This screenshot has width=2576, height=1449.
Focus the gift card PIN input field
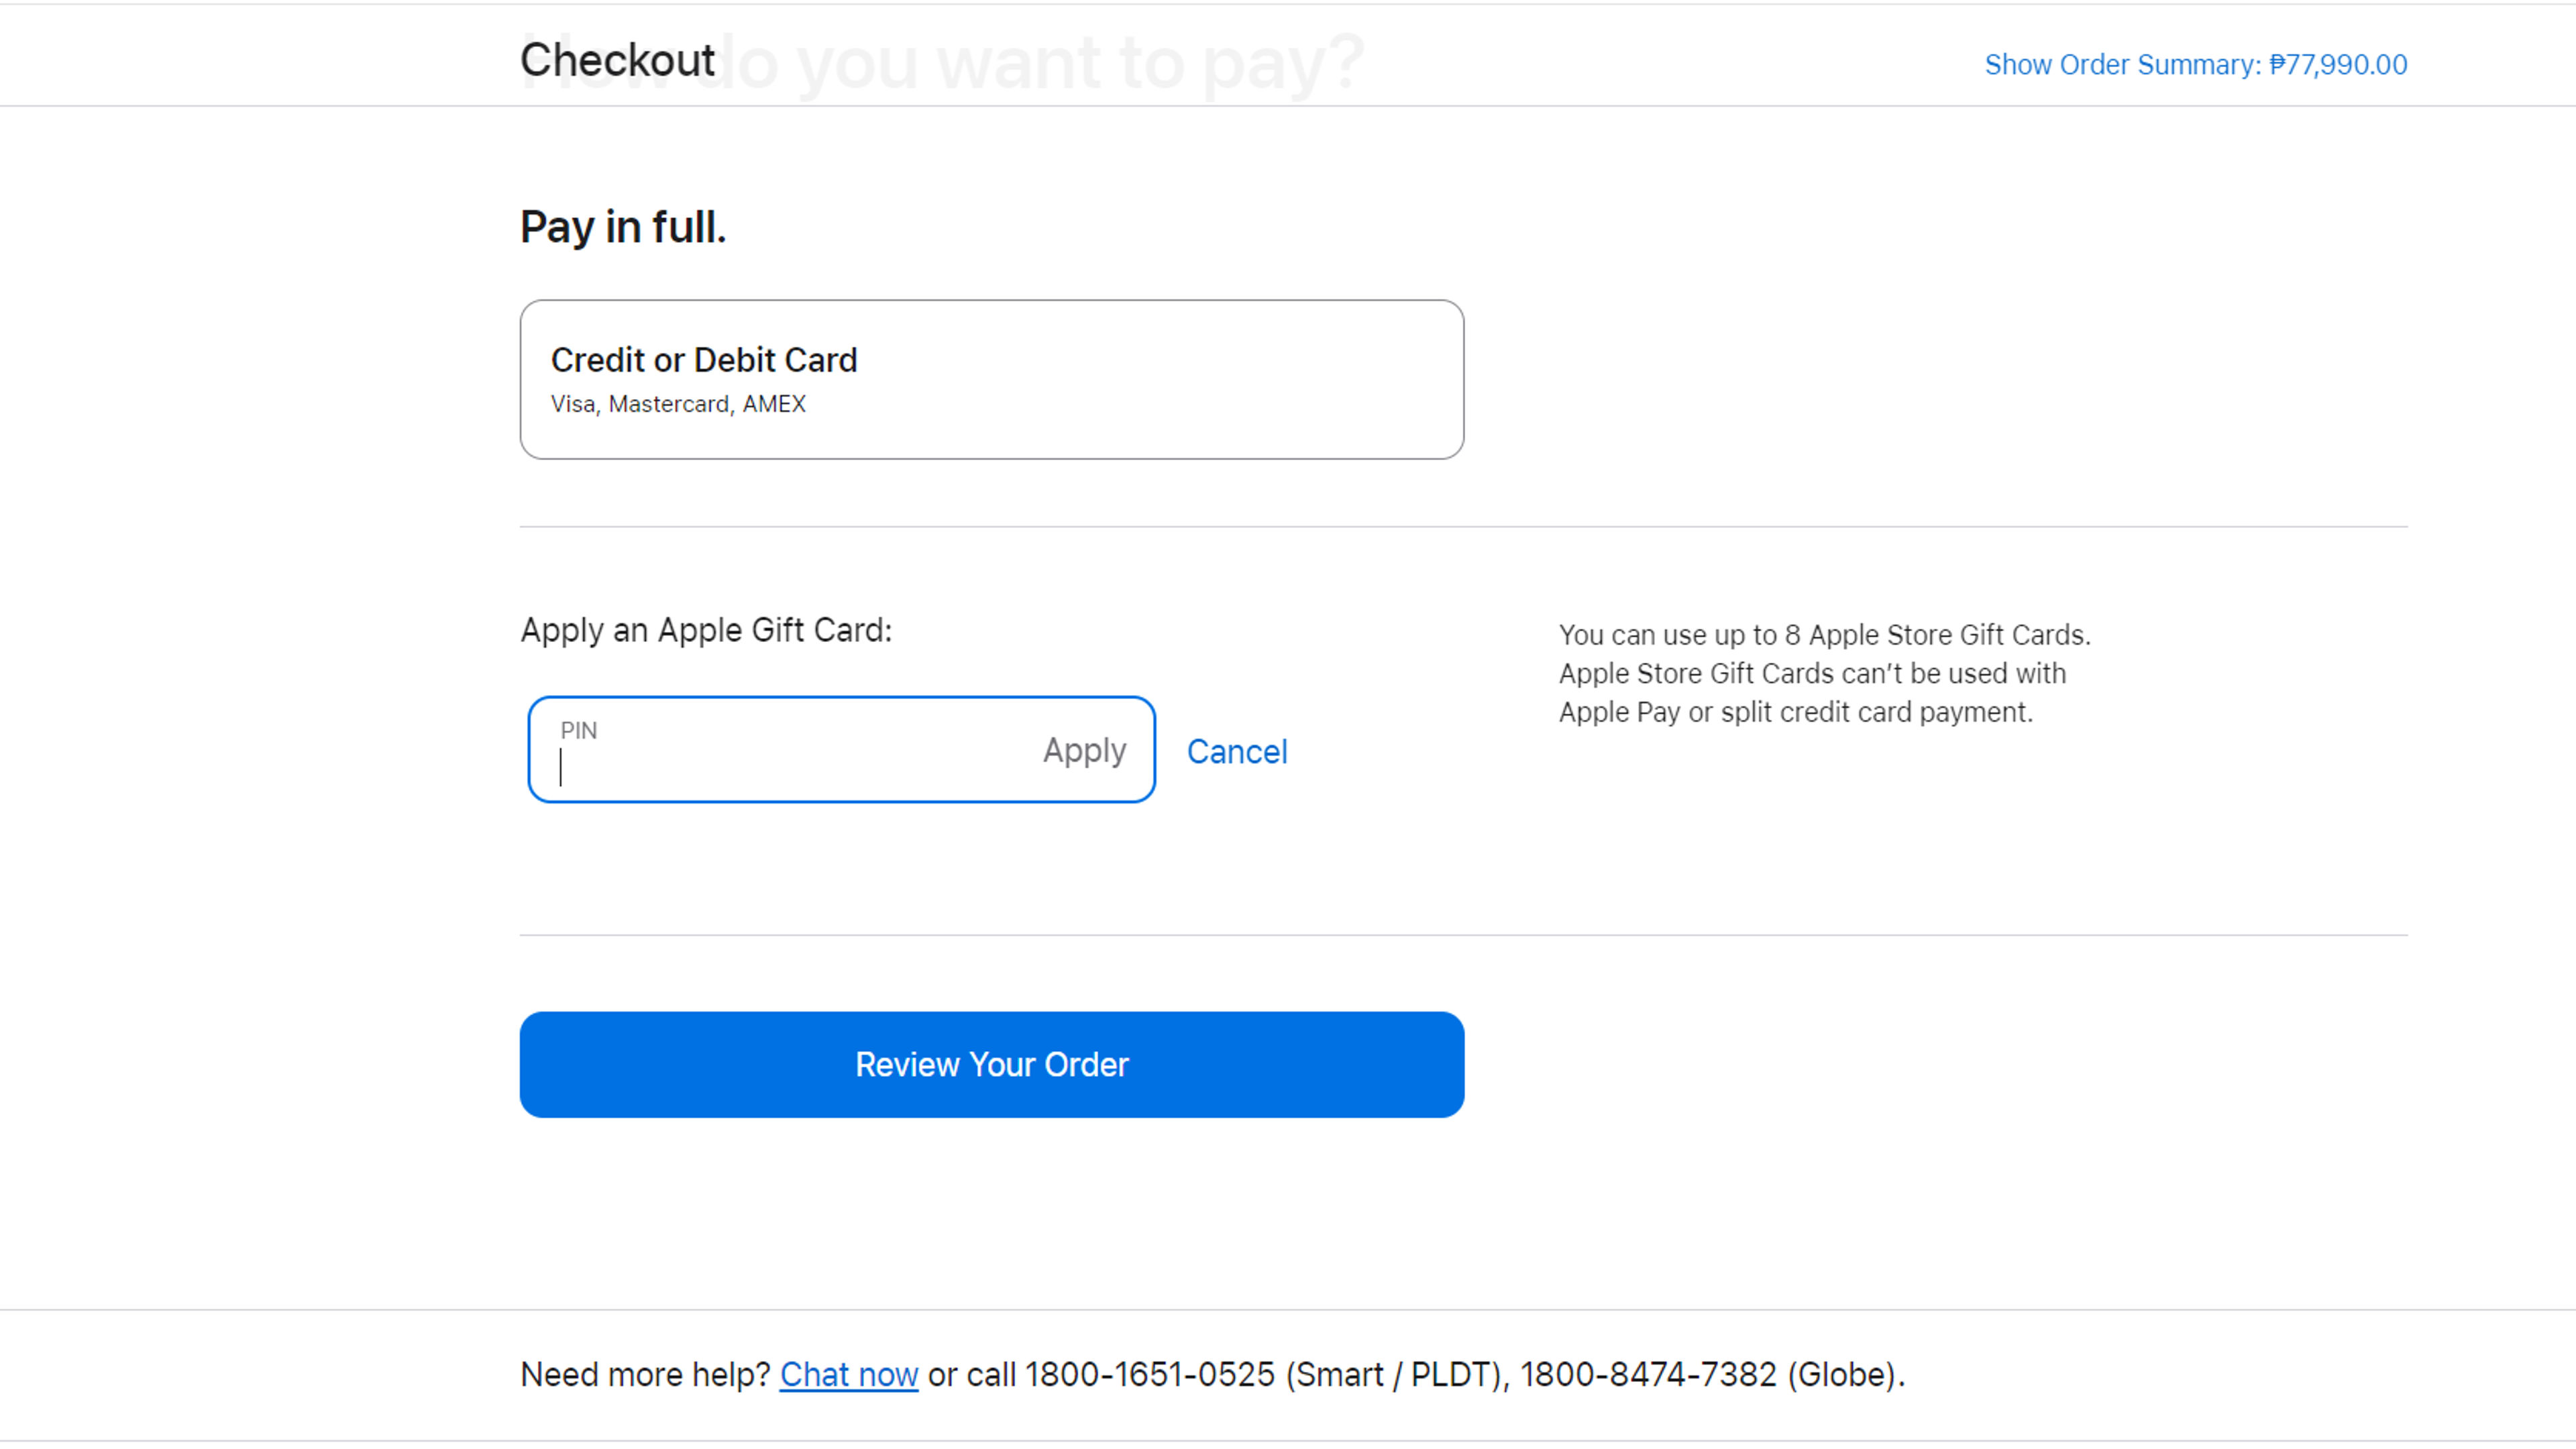click(x=780, y=766)
